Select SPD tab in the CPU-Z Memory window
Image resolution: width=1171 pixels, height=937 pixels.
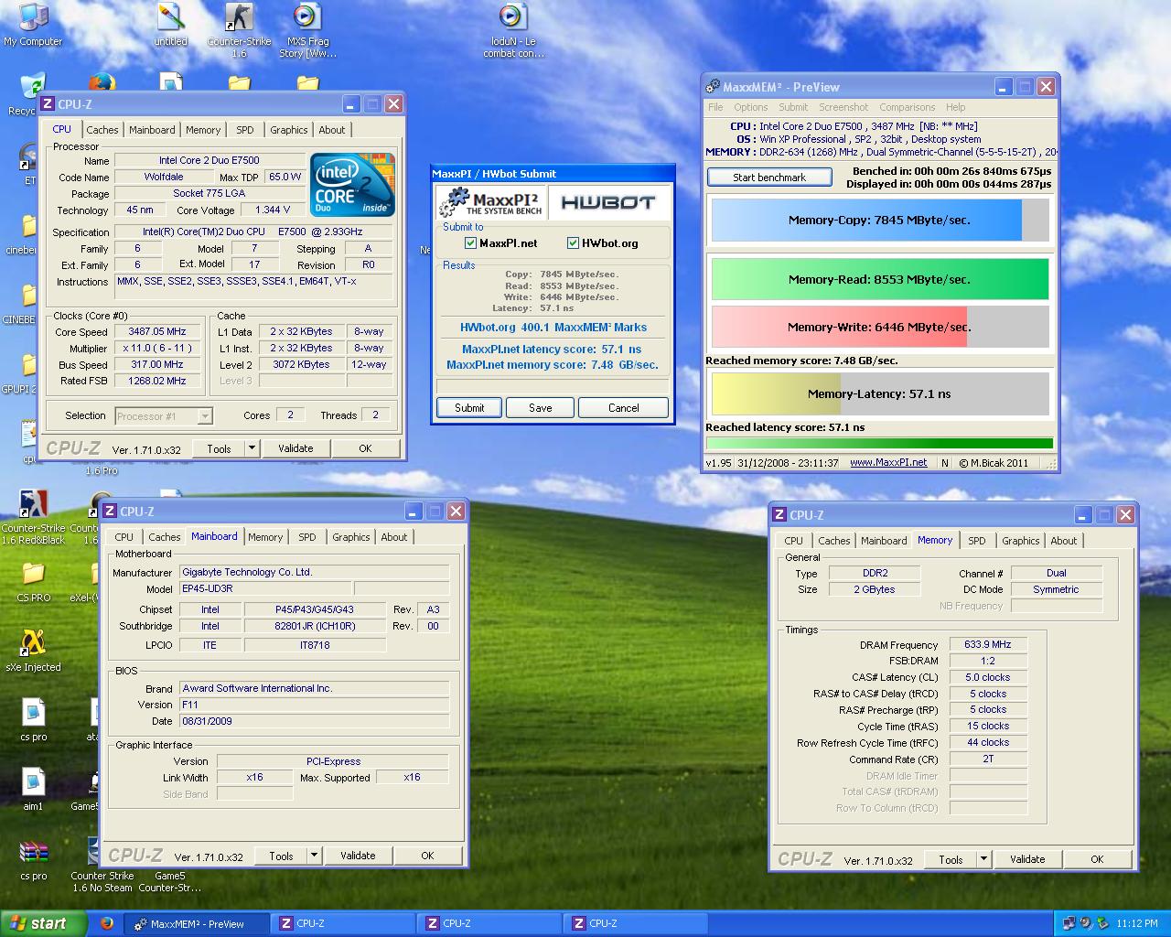click(x=977, y=541)
